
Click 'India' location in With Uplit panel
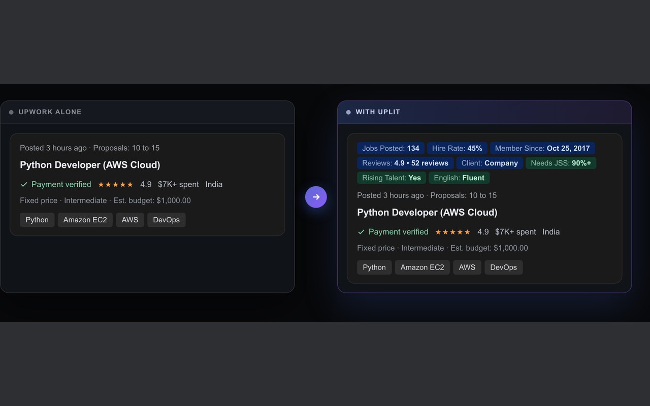(x=551, y=232)
